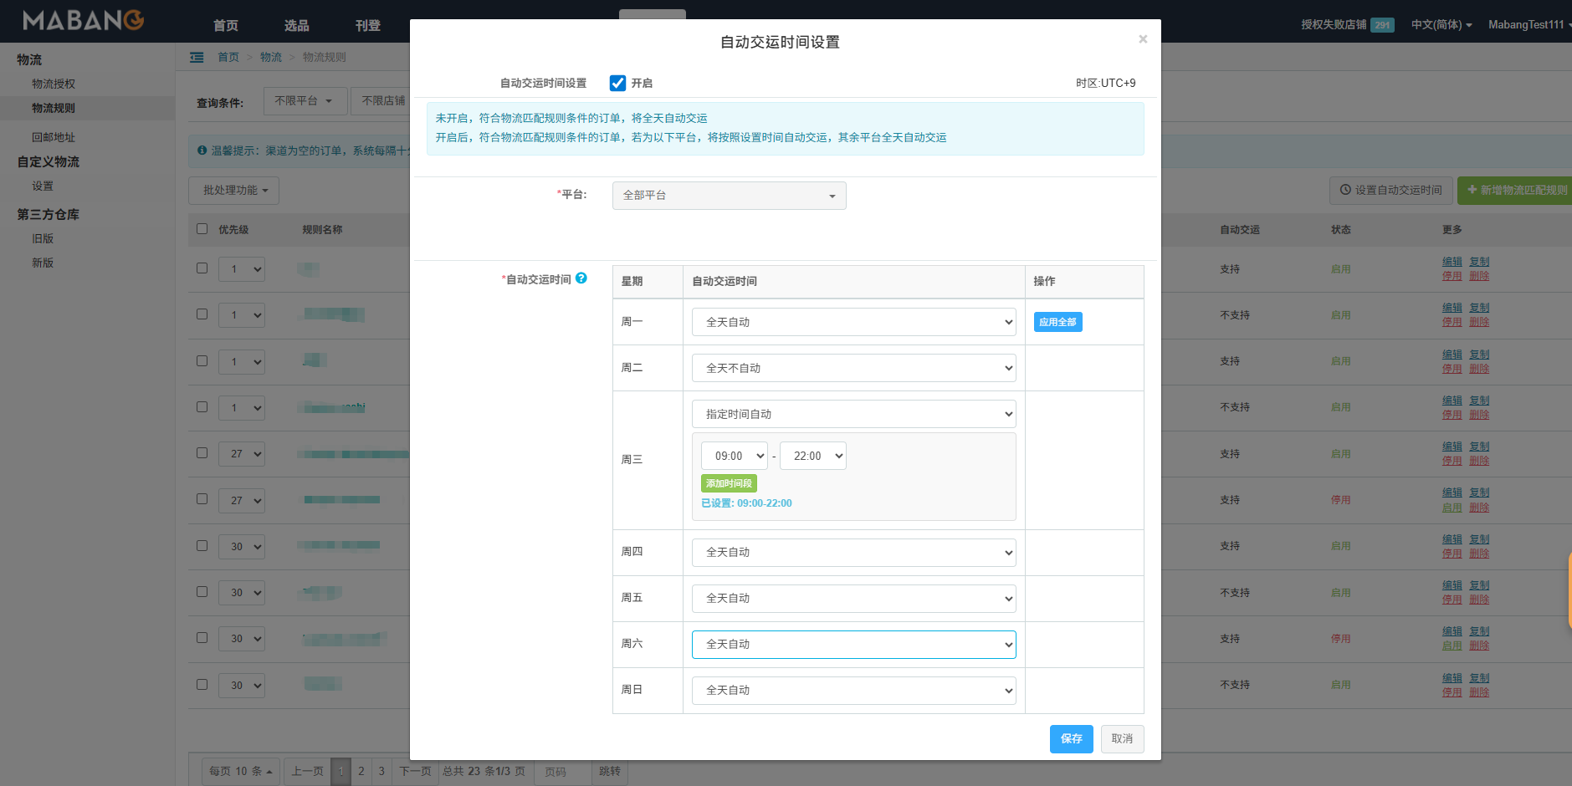This screenshot has height=786, width=1572.
Task: Change Wednesday start time 09:00 dropdown
Action: [x=734, y=456]
